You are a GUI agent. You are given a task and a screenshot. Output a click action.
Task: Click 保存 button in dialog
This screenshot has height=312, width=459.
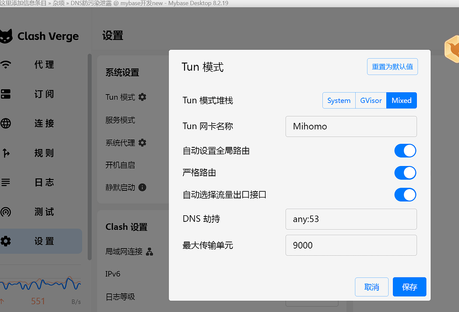409,287
